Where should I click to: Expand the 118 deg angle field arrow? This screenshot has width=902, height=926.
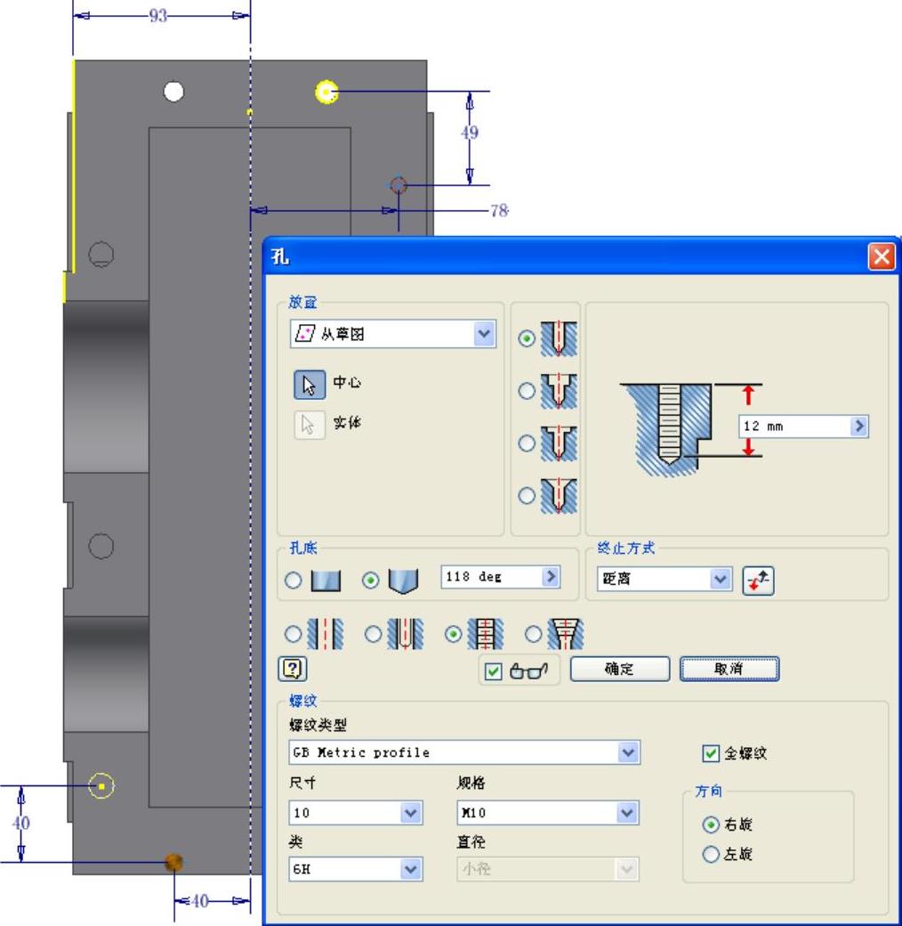pos(551,576)
